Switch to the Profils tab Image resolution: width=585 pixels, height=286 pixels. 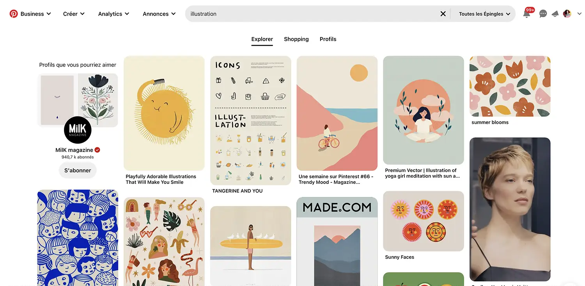tap(328, 39)
